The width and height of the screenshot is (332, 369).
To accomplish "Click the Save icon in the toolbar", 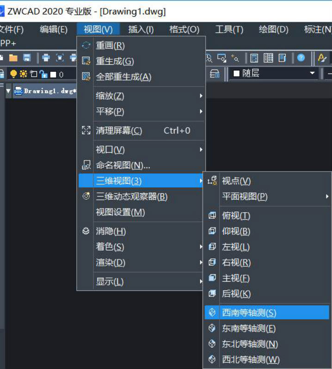I will (27, 58).
